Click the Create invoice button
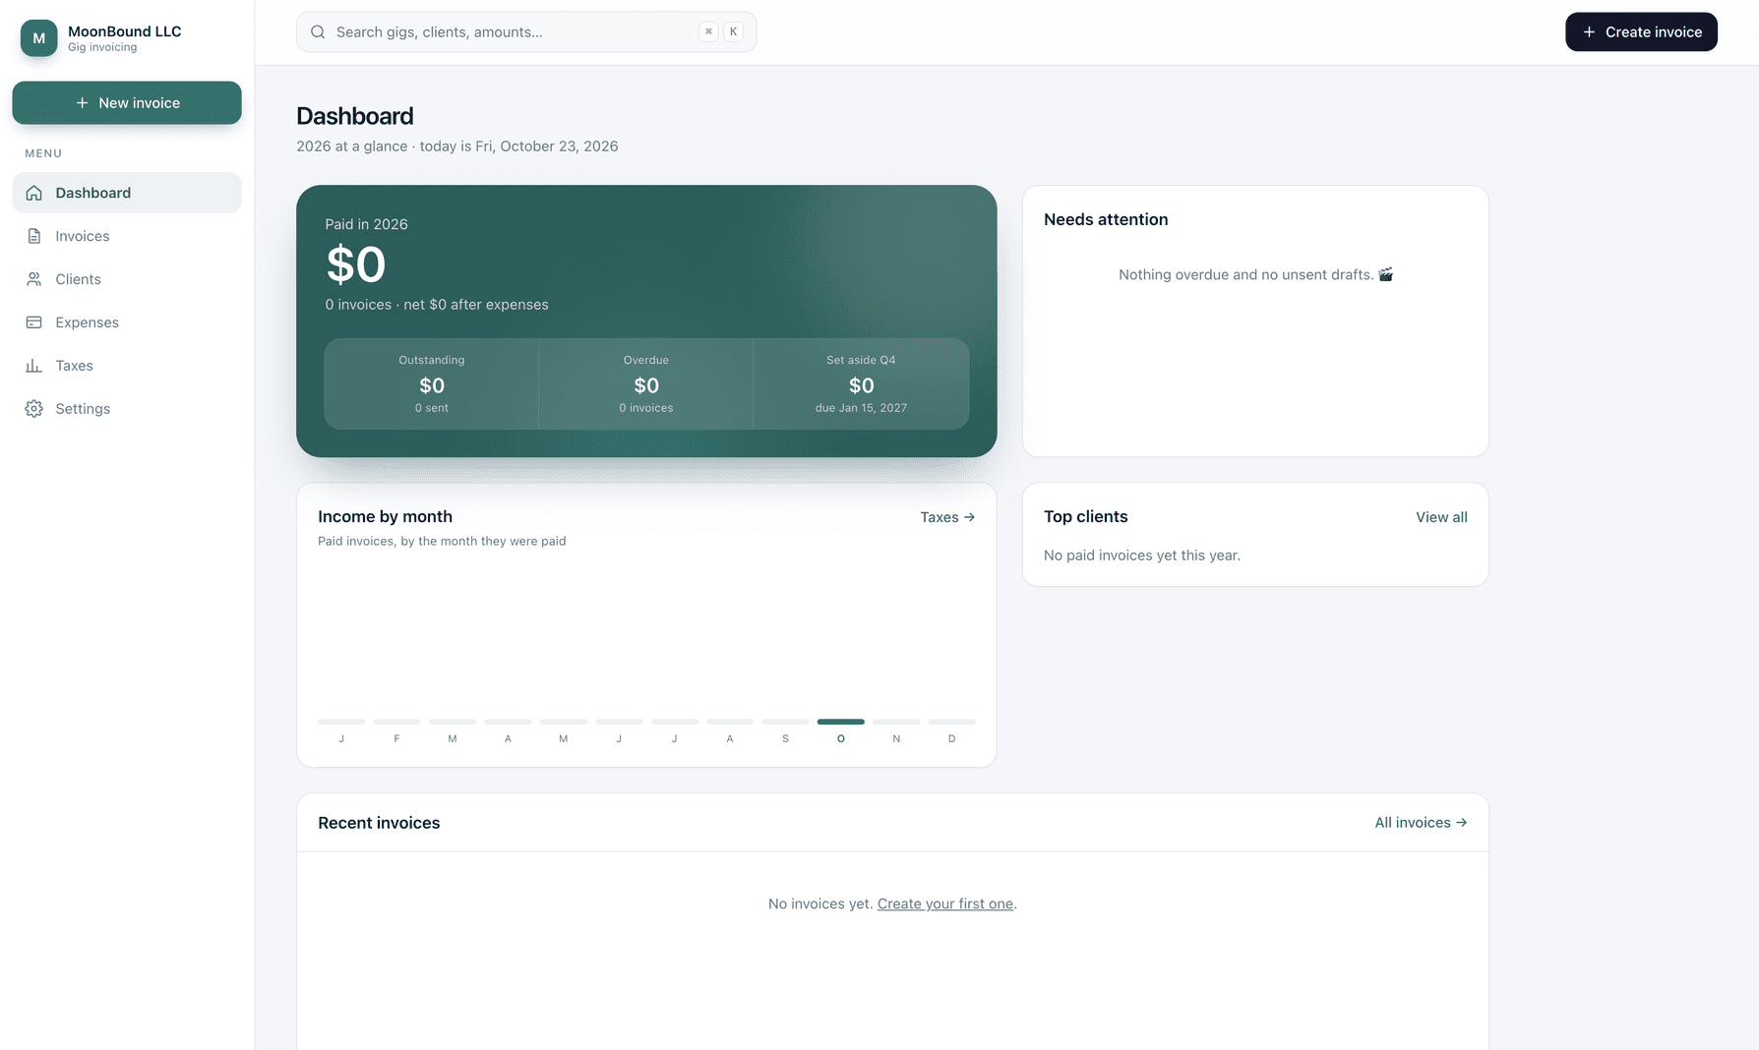This screenshot has height=1050, width=1759. (1641, 32)
